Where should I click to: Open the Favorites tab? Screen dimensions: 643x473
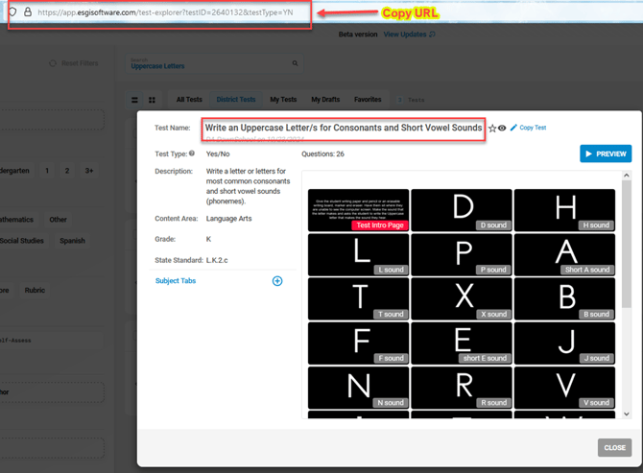pyautogui.click(x=368, y=100)
